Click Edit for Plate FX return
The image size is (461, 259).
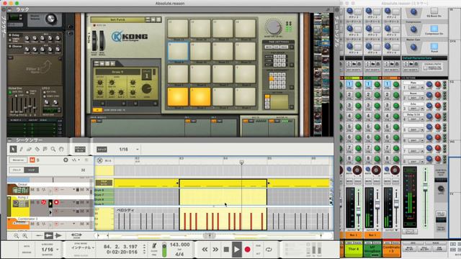click(x=413, y=88)
